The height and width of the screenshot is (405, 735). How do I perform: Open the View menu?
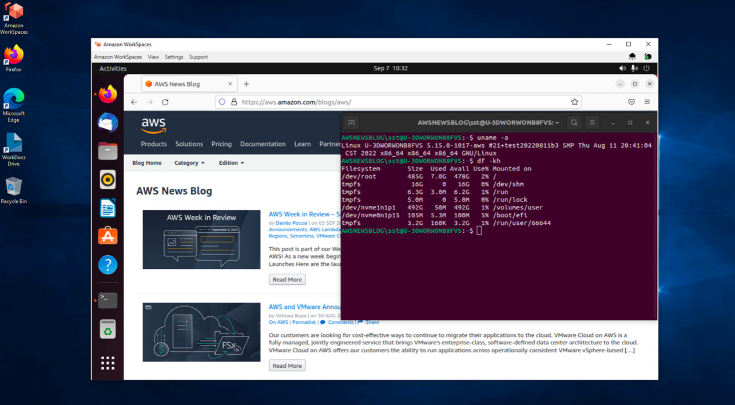[x=153, y=57]
